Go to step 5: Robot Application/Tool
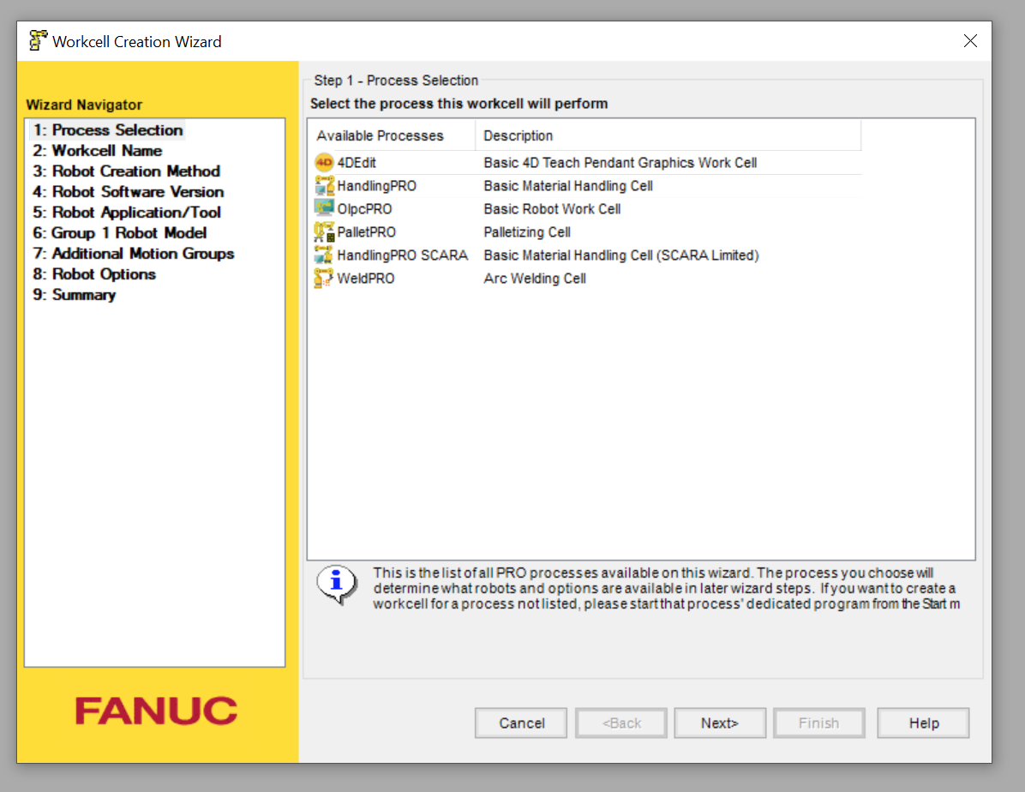This screenshot has height=792, width=1025. [127, 213]
